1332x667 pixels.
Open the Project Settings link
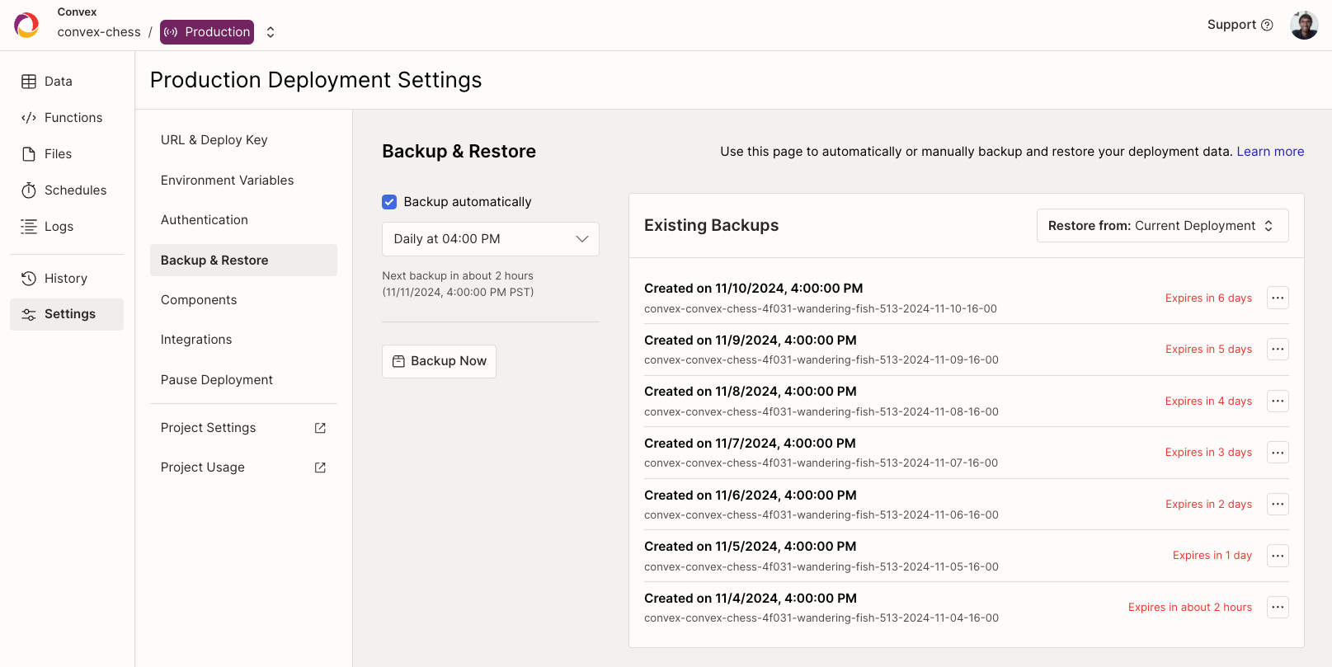(243, 428)
